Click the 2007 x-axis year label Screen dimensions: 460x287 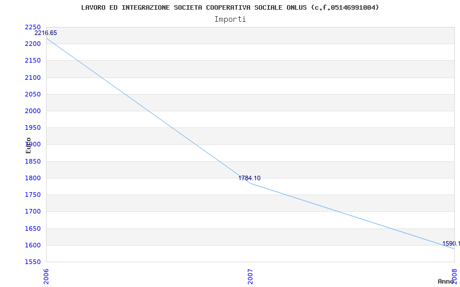[x=250, y=277]
